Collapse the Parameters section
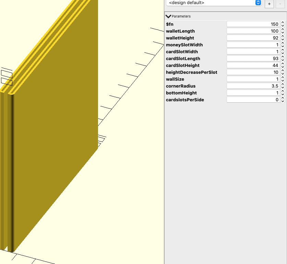 click(x=168, y=16)
